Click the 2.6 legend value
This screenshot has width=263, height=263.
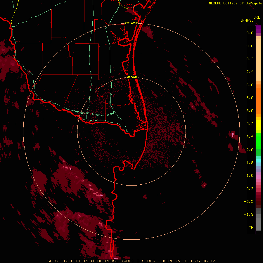click(250, 150)
